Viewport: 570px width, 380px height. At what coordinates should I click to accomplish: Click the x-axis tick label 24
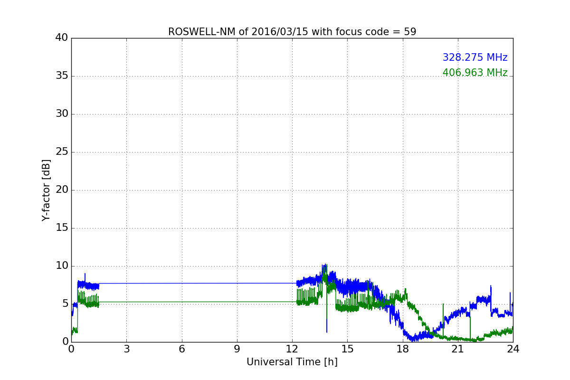(513, 349)
